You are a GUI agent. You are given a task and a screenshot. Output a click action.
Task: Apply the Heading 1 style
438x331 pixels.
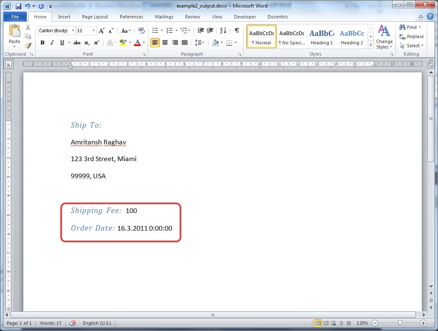[x=322, y=37]
